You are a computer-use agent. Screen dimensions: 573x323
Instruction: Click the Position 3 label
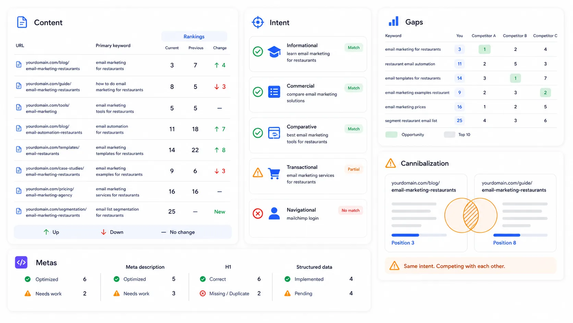[403, 243]
